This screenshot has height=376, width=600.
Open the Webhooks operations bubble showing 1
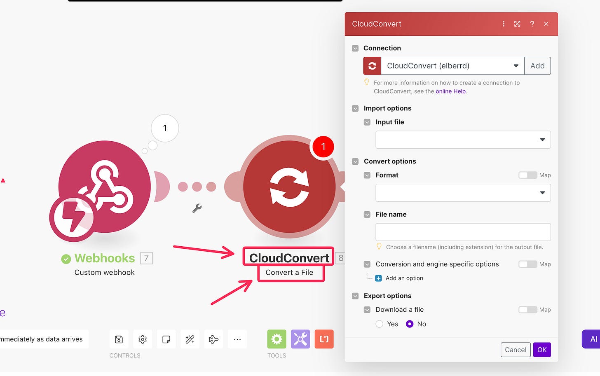click(x=165, y=128)
